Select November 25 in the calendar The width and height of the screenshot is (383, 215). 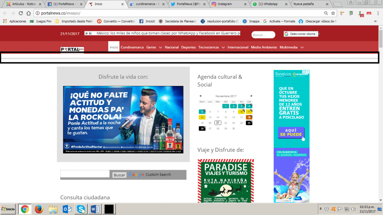point(249,123)
